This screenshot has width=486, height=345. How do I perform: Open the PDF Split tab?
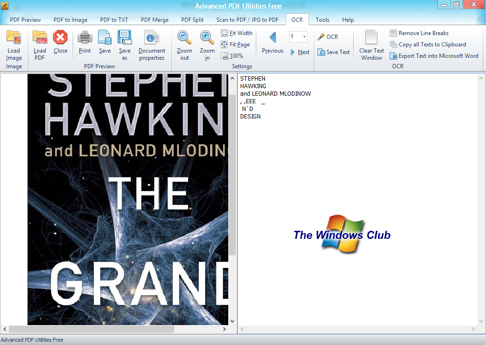coord(192,20)
